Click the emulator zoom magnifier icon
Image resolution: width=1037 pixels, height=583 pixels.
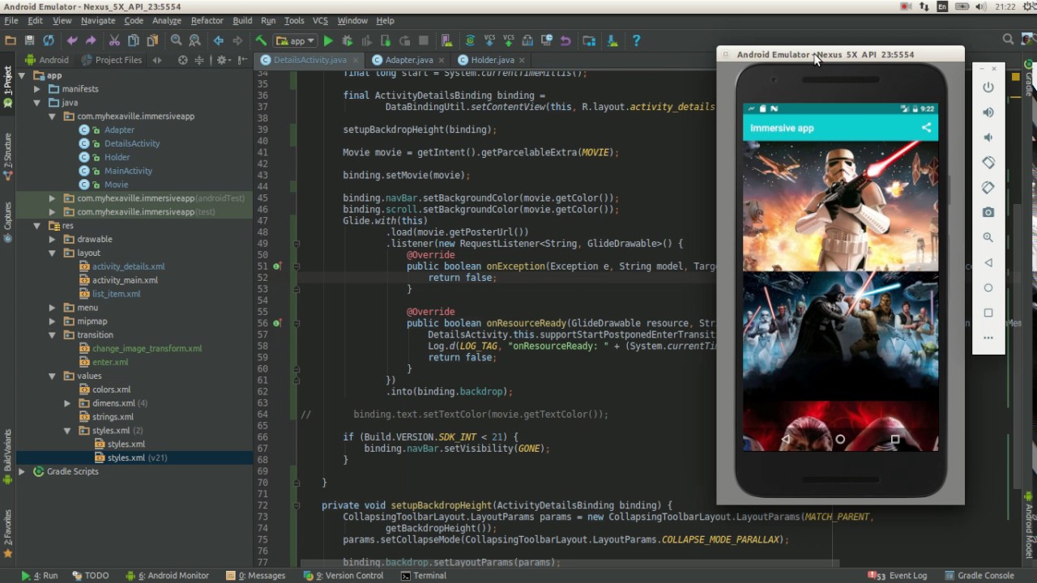(988, 237)
